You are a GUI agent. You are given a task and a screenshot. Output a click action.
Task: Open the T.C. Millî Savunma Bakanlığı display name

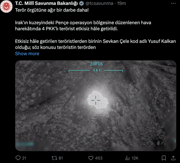pos(46,4)
